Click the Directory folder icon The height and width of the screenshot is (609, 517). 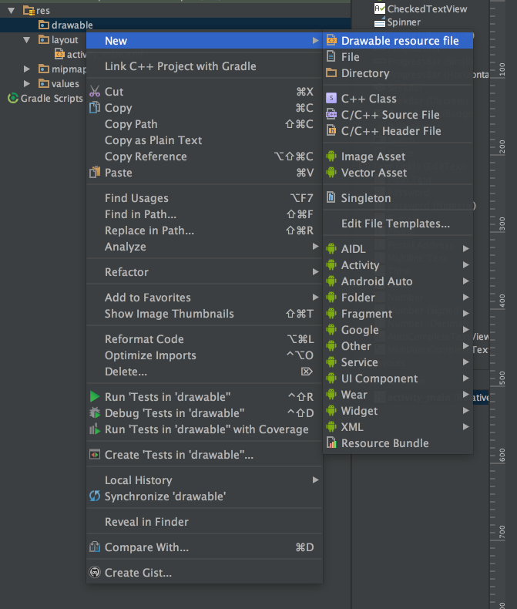[331, 73]
